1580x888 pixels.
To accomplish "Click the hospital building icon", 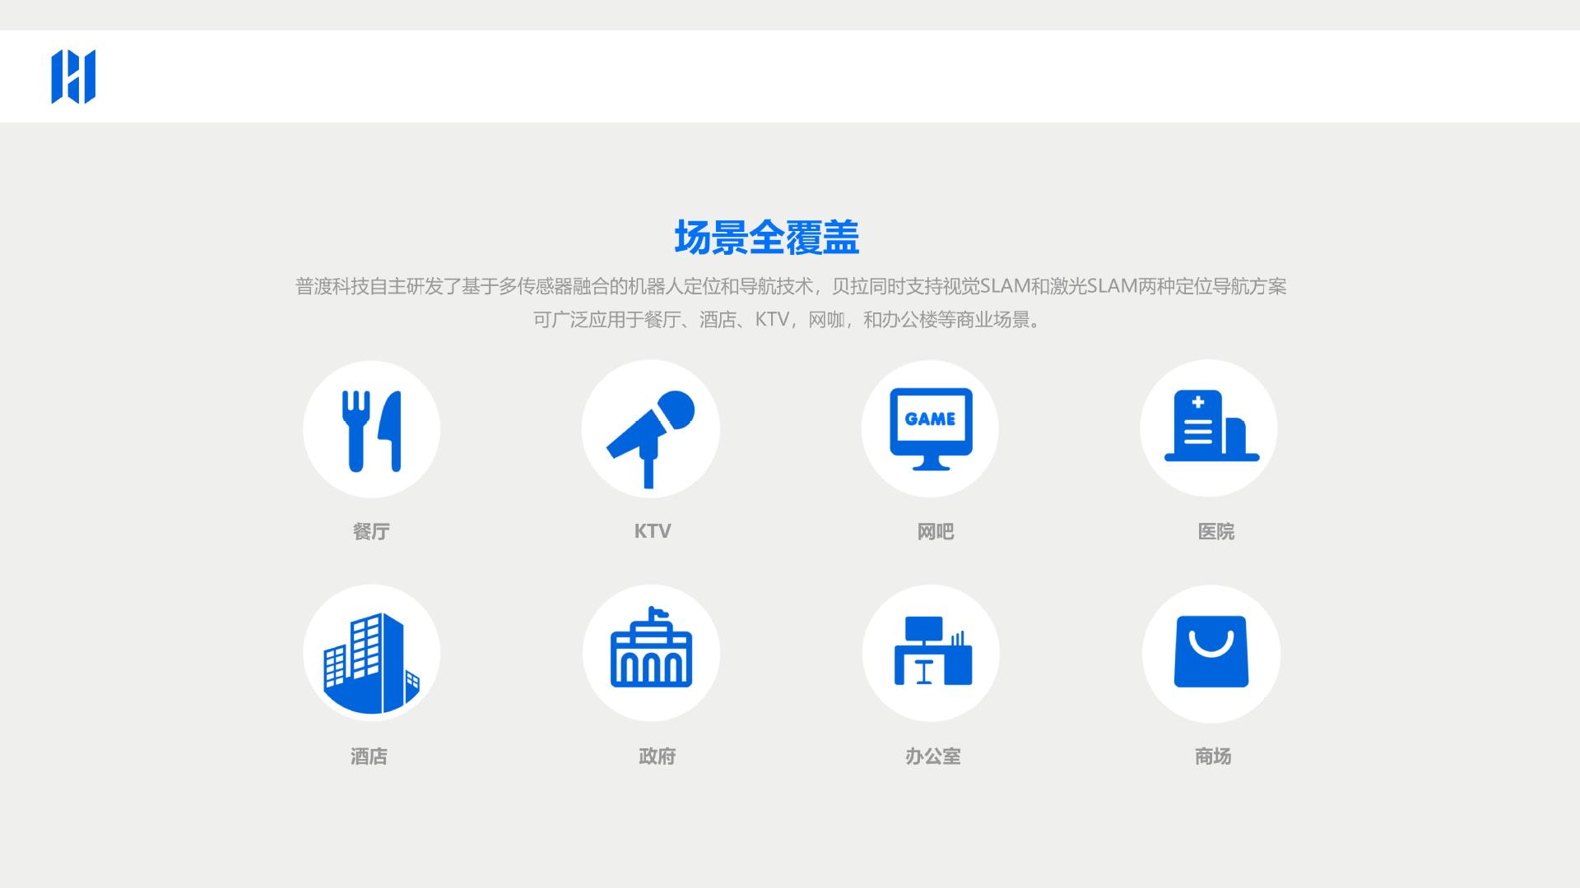I will click(x=1209, y=428).
